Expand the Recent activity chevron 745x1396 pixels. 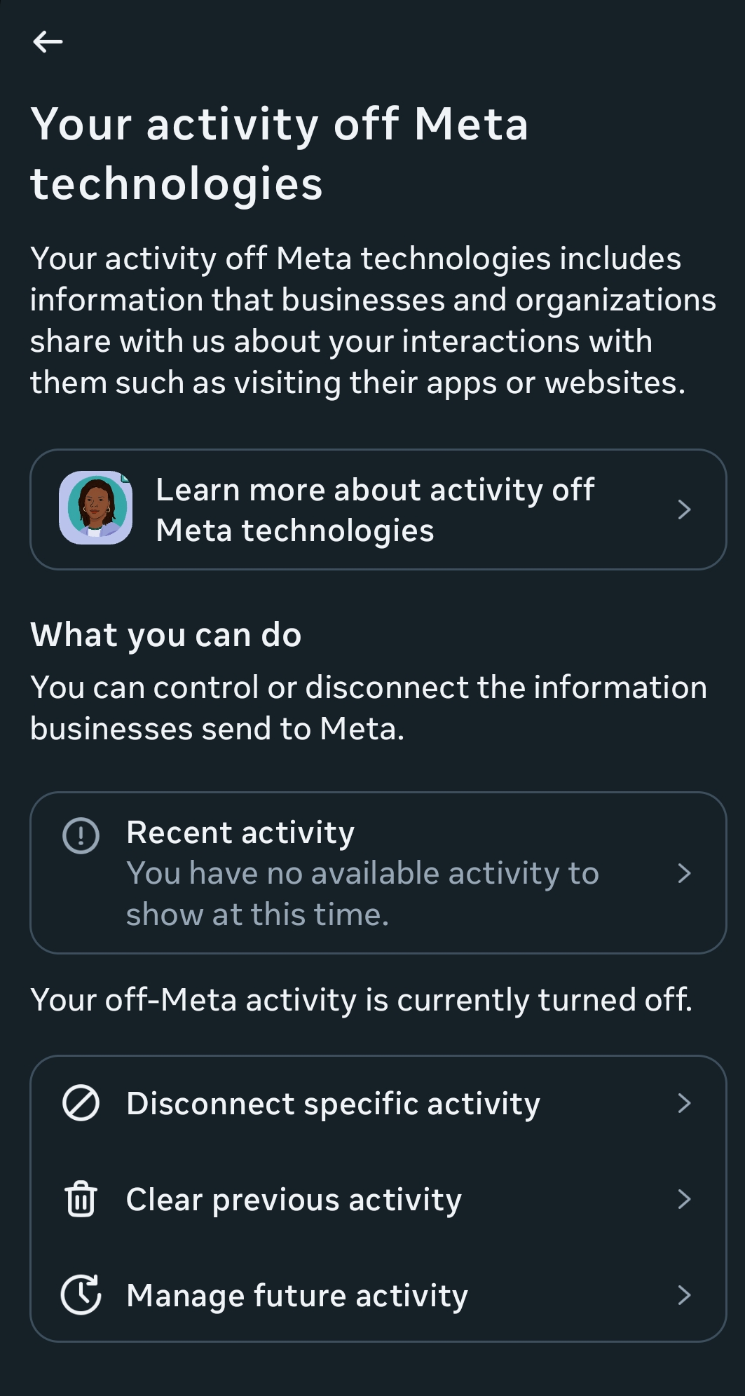(684, 873)
